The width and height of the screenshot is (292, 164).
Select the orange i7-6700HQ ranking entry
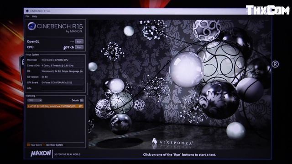click(x=55, y=106)
